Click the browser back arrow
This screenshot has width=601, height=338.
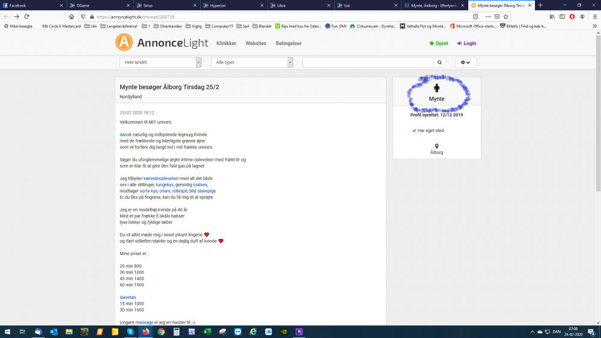6,17
